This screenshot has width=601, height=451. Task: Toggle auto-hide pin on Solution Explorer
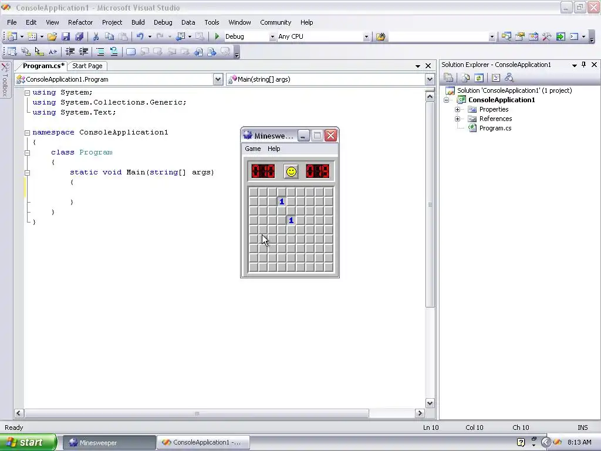[x=584, y=65]
